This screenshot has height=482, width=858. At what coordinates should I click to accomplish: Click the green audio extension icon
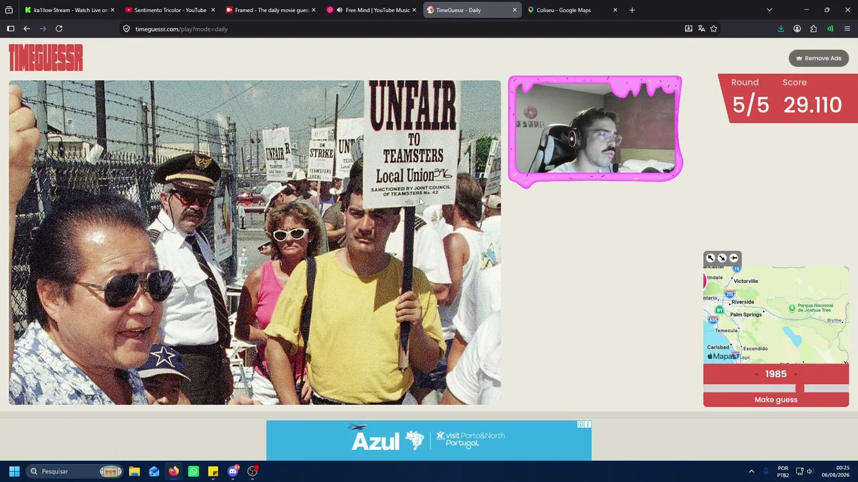831,29
